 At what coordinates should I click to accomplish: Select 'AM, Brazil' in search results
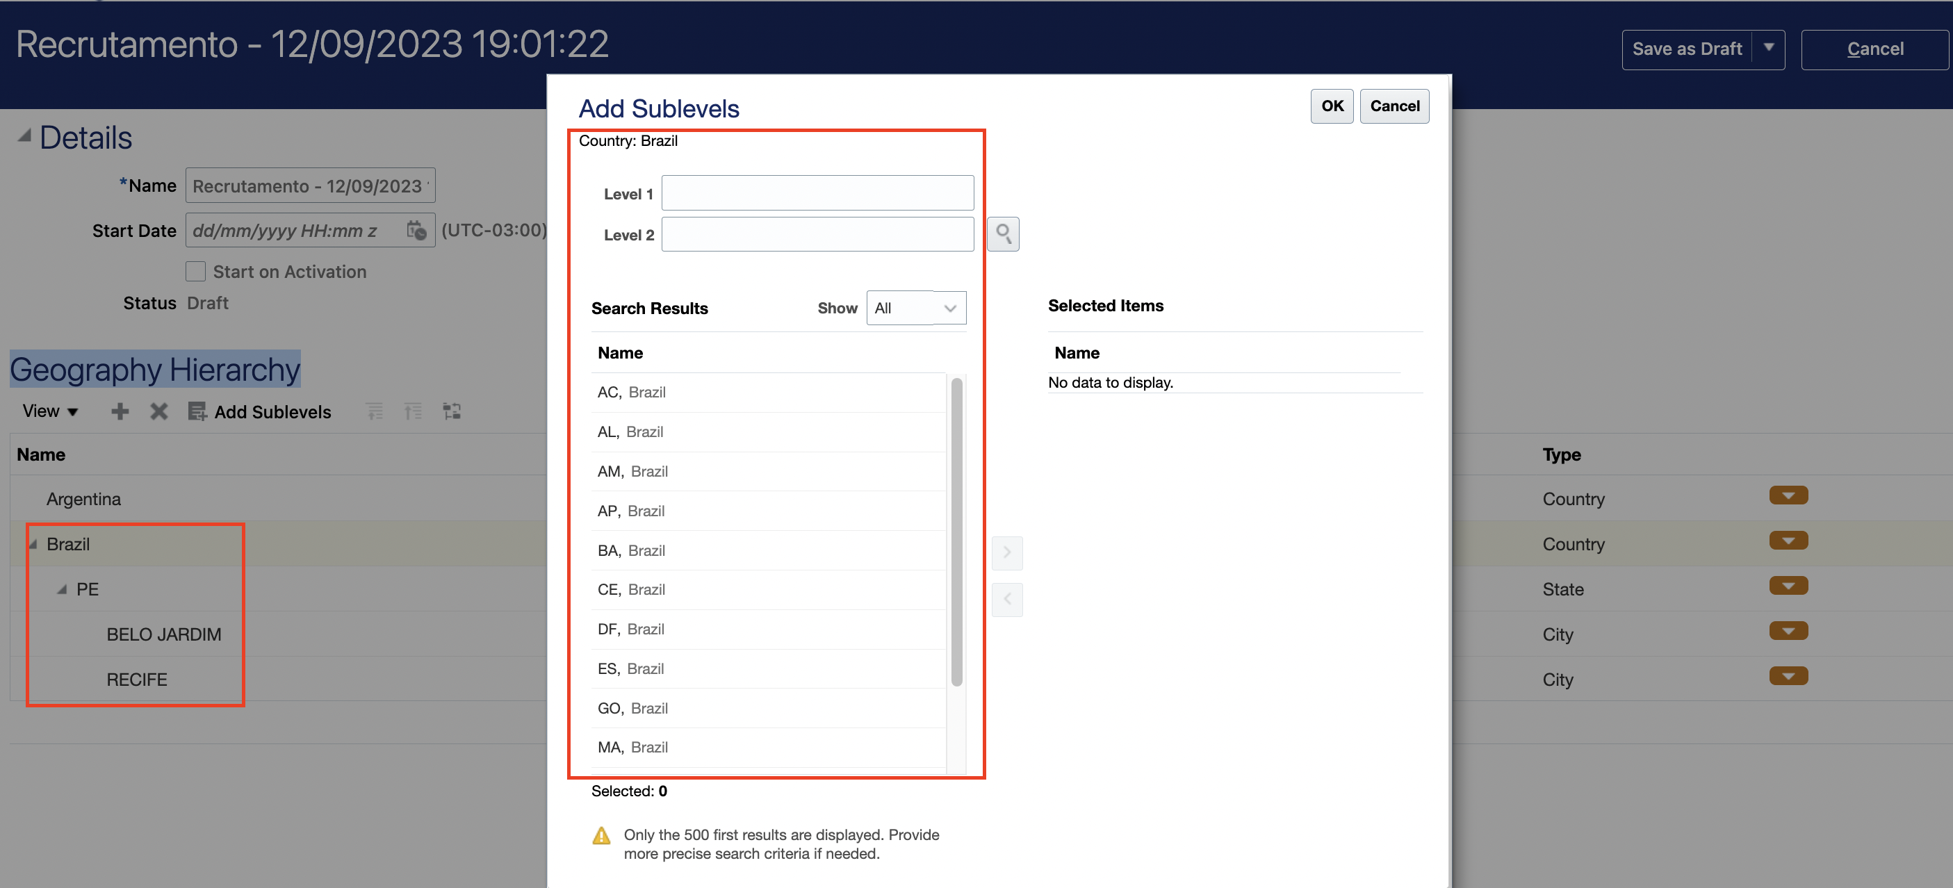point(767,471)
